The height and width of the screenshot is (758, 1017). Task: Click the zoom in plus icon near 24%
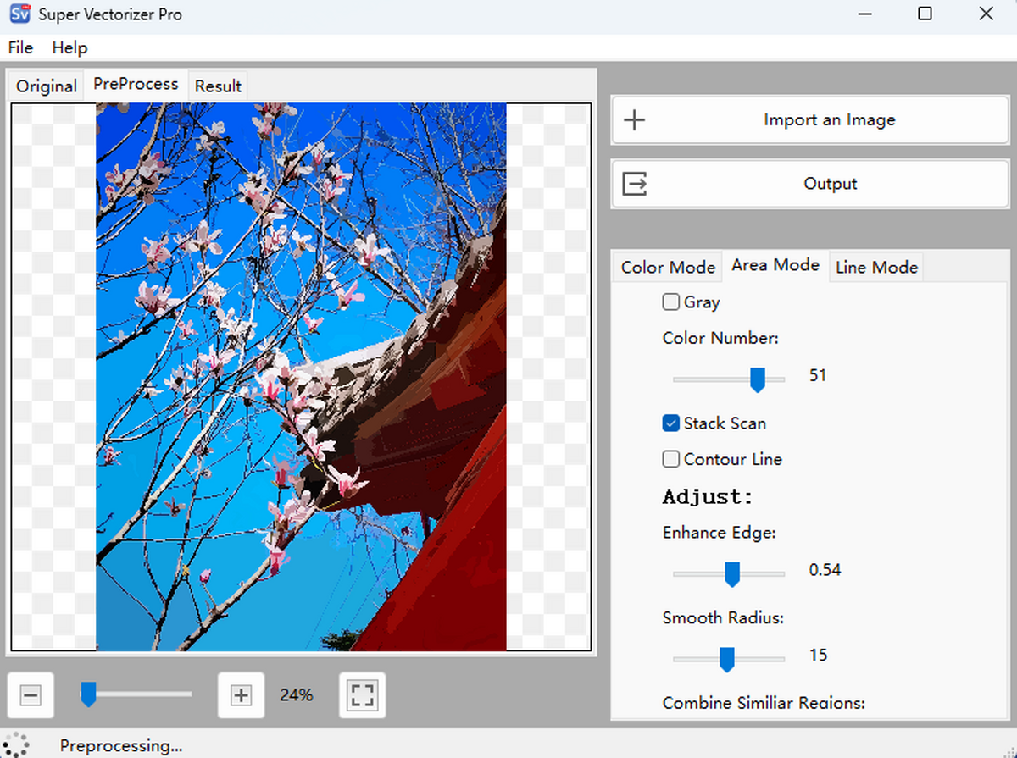click(x=241, y=694)
